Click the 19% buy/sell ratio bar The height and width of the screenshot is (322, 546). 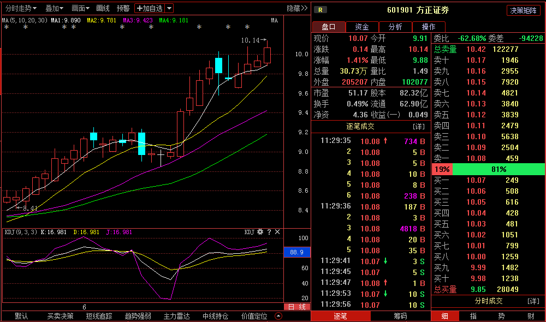442,169
